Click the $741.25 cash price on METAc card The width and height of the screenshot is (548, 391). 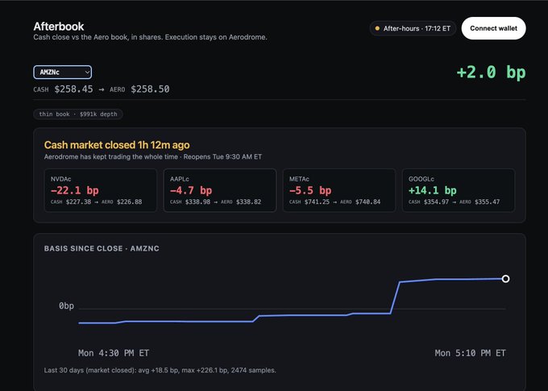[x=317, y=202]
